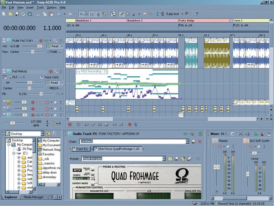Save the FX chain using floppy icon
Screen dimensions: 274x206
coord(194,142)
